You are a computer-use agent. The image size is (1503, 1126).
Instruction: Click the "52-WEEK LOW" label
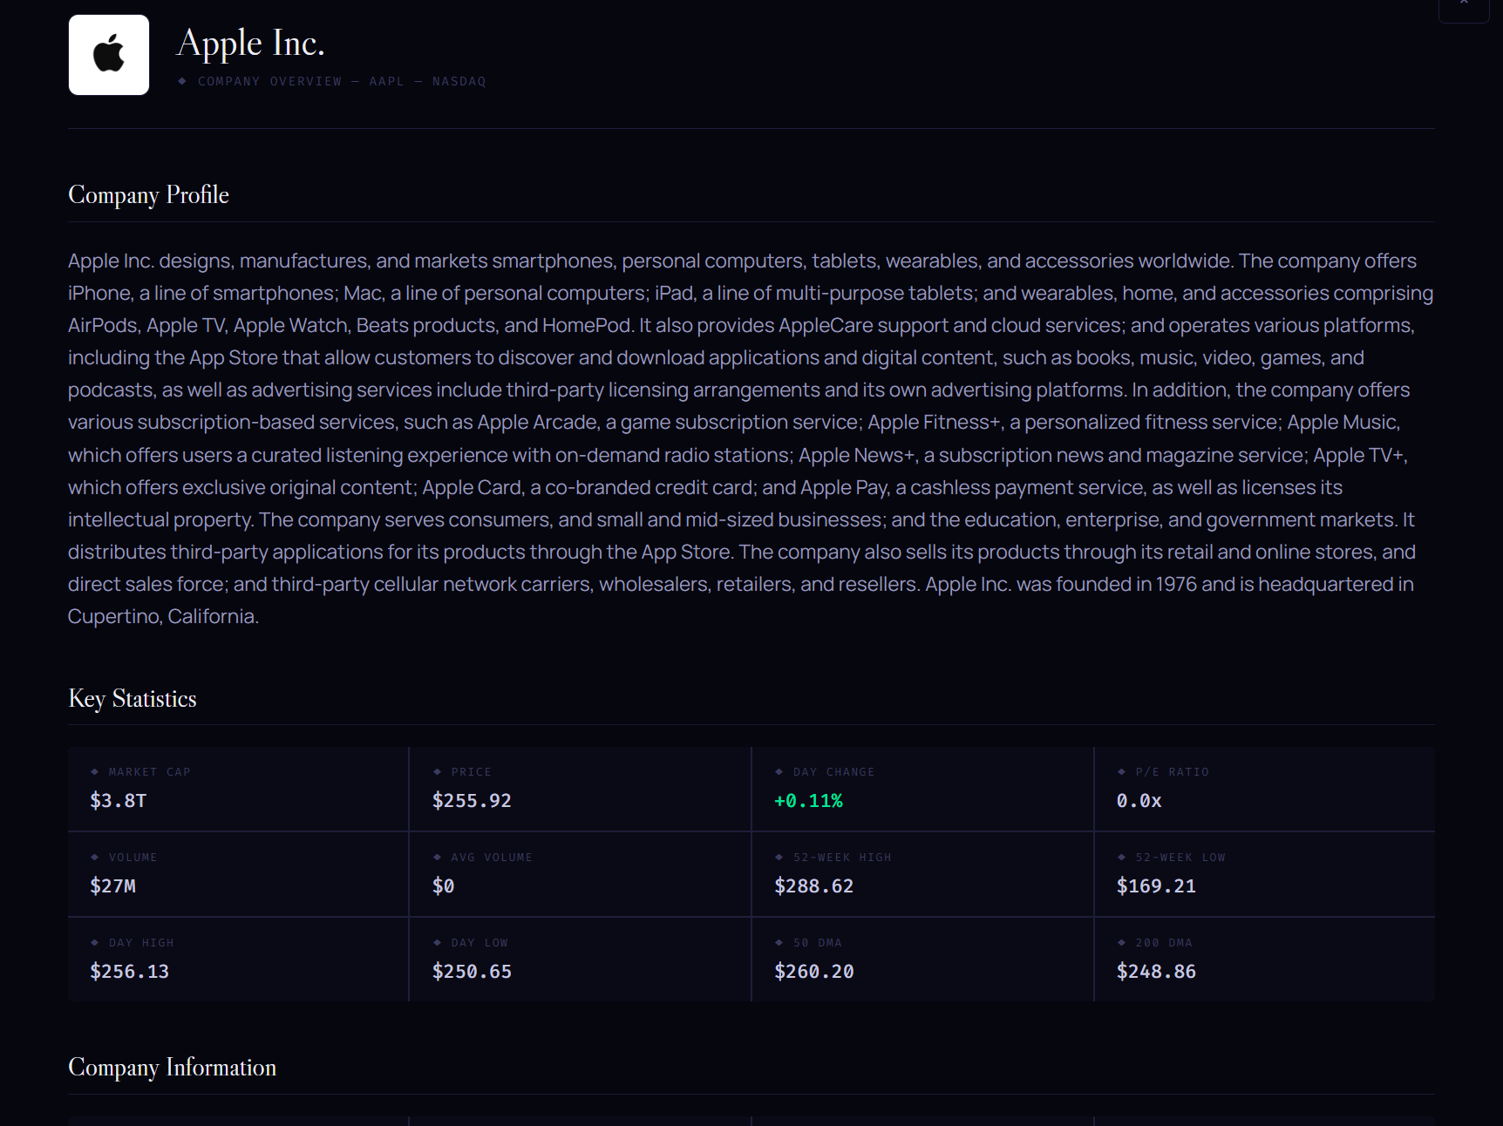click(x=1180, y=858)
